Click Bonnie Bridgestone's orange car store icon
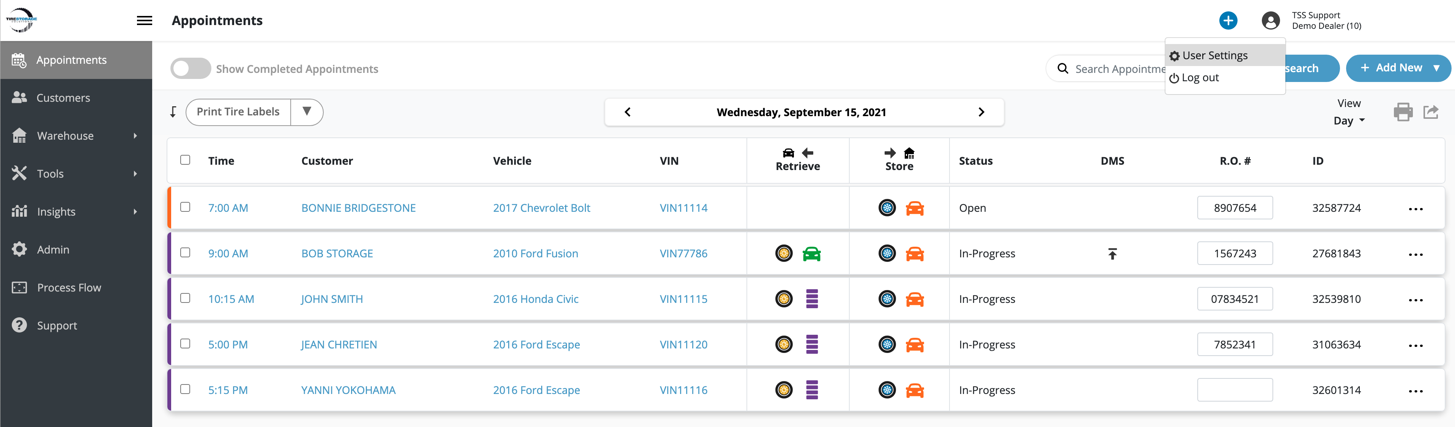 [x=915, y=208]
